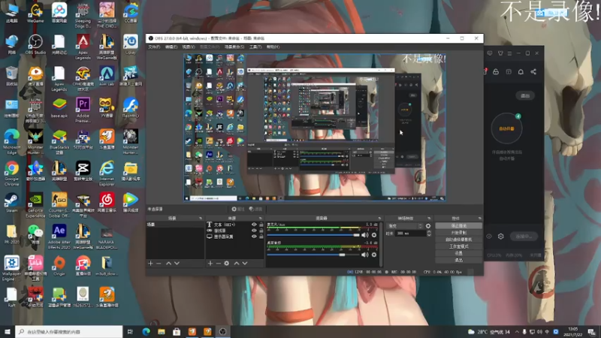Open the File menu in OBS
The image size is (601, 338).
click(x=154, y=47)
